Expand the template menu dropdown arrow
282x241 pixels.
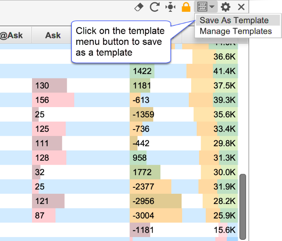coord(212,7)
